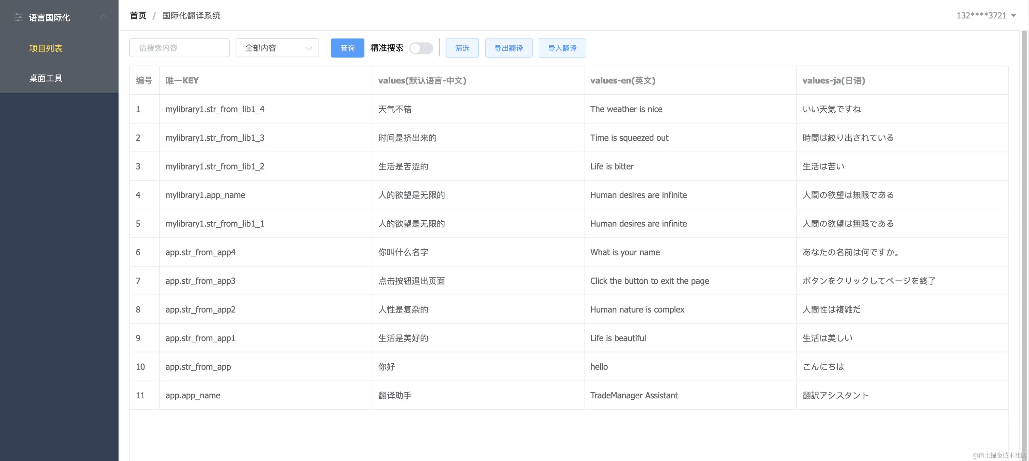Collapse the 语言国际化 sidebar menu chevron

[x=103, y=16]
